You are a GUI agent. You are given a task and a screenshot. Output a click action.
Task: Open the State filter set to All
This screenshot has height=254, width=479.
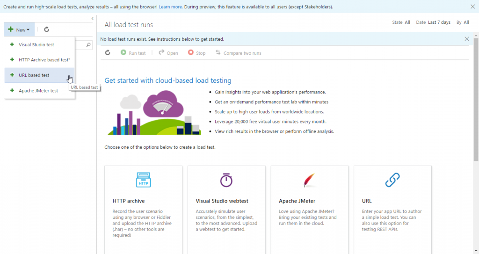401,22
